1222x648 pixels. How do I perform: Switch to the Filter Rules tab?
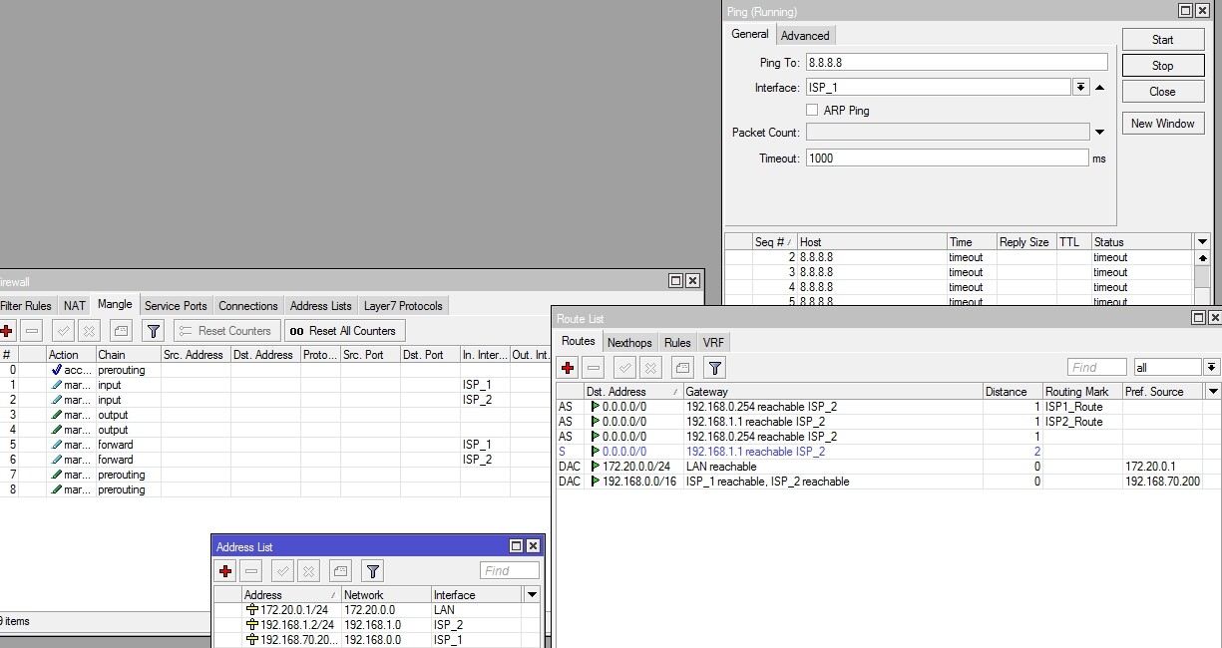click(x=26, y=306)
